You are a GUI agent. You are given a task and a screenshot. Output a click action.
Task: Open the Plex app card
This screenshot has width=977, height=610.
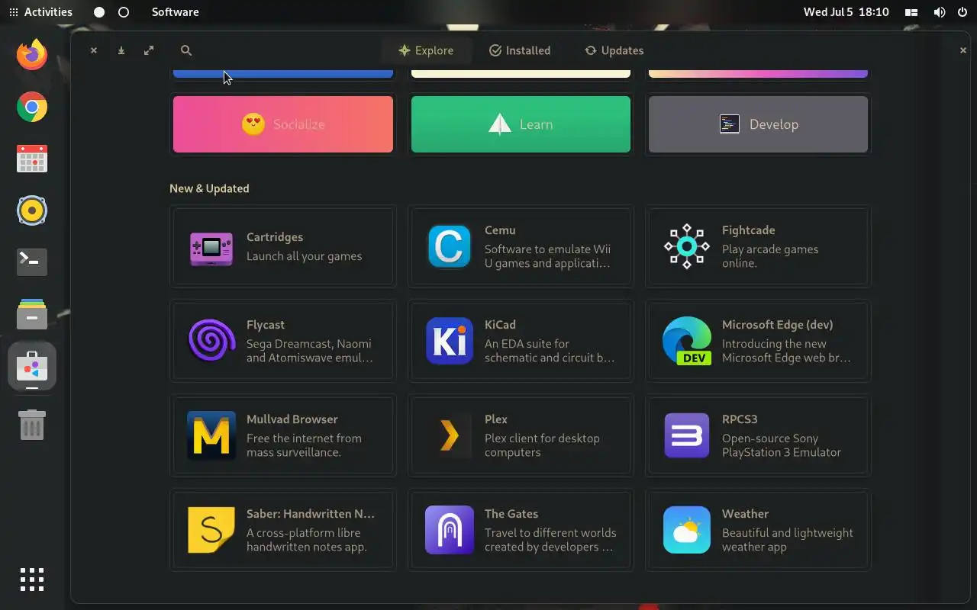[521, 435]
